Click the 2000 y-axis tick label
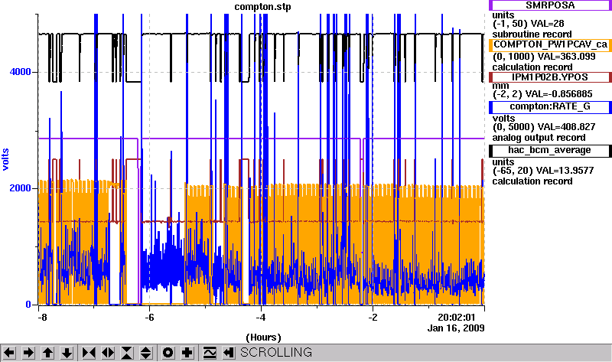 pyautogui.click(x=20, y=188)
